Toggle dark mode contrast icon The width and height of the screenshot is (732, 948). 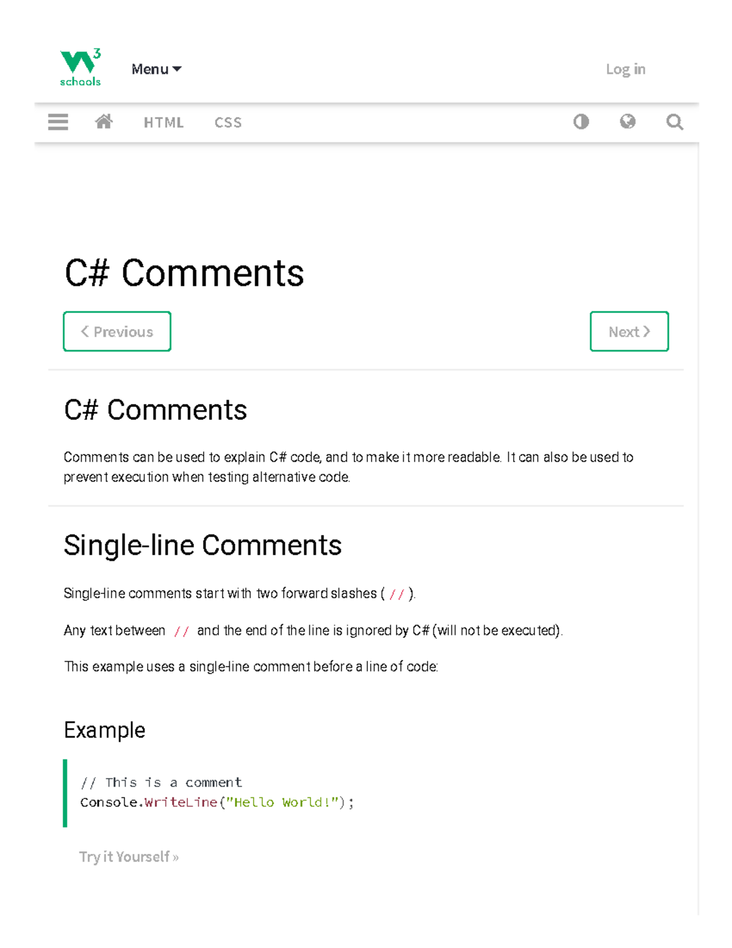[x=581, y=122]
